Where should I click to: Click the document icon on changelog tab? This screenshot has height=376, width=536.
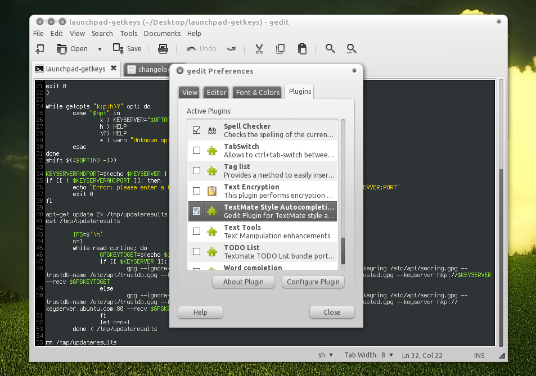coord(131,70)
